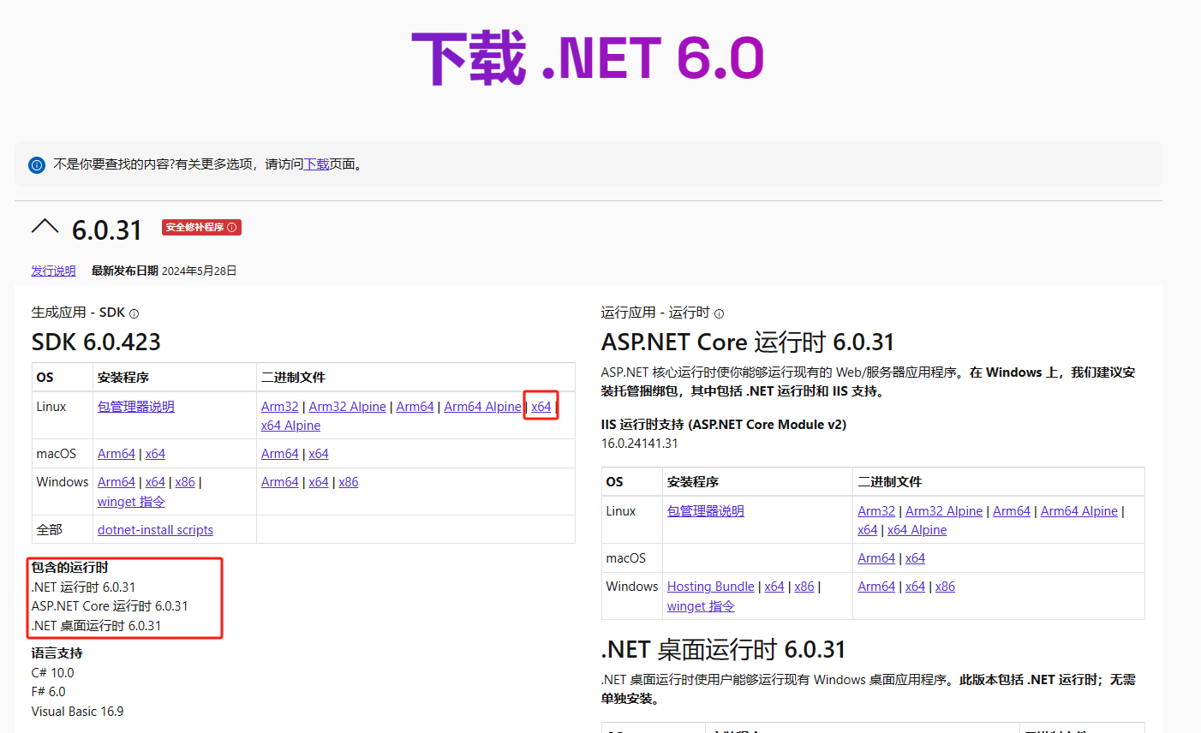
Task: Click the 安全修补程序 security patch badge
Action: [201, 227]
